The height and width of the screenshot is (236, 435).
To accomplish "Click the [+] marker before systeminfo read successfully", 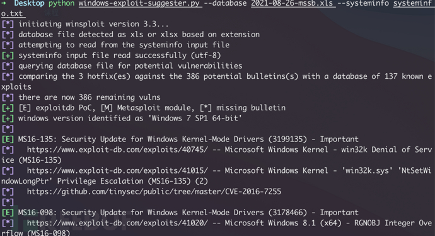I will (x=8, y=56).
